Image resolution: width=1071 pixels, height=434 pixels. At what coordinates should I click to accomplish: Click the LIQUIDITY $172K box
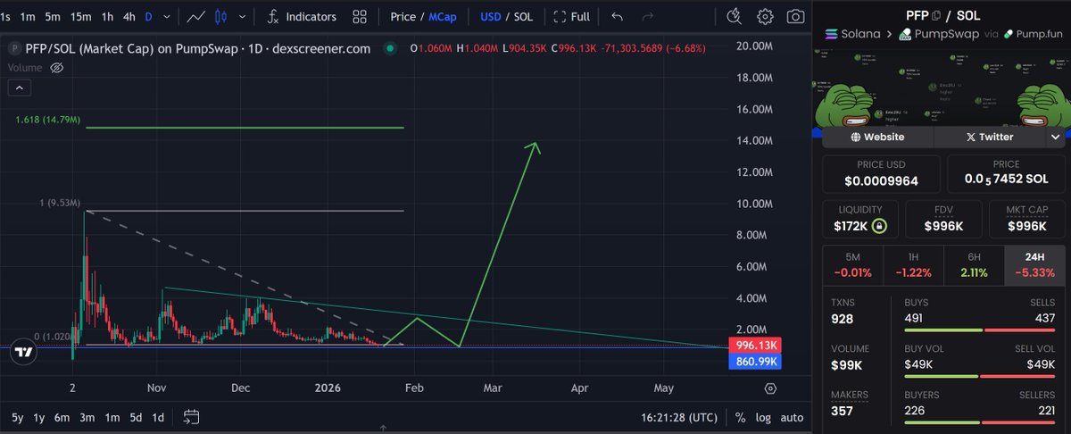tap(859, 218)
